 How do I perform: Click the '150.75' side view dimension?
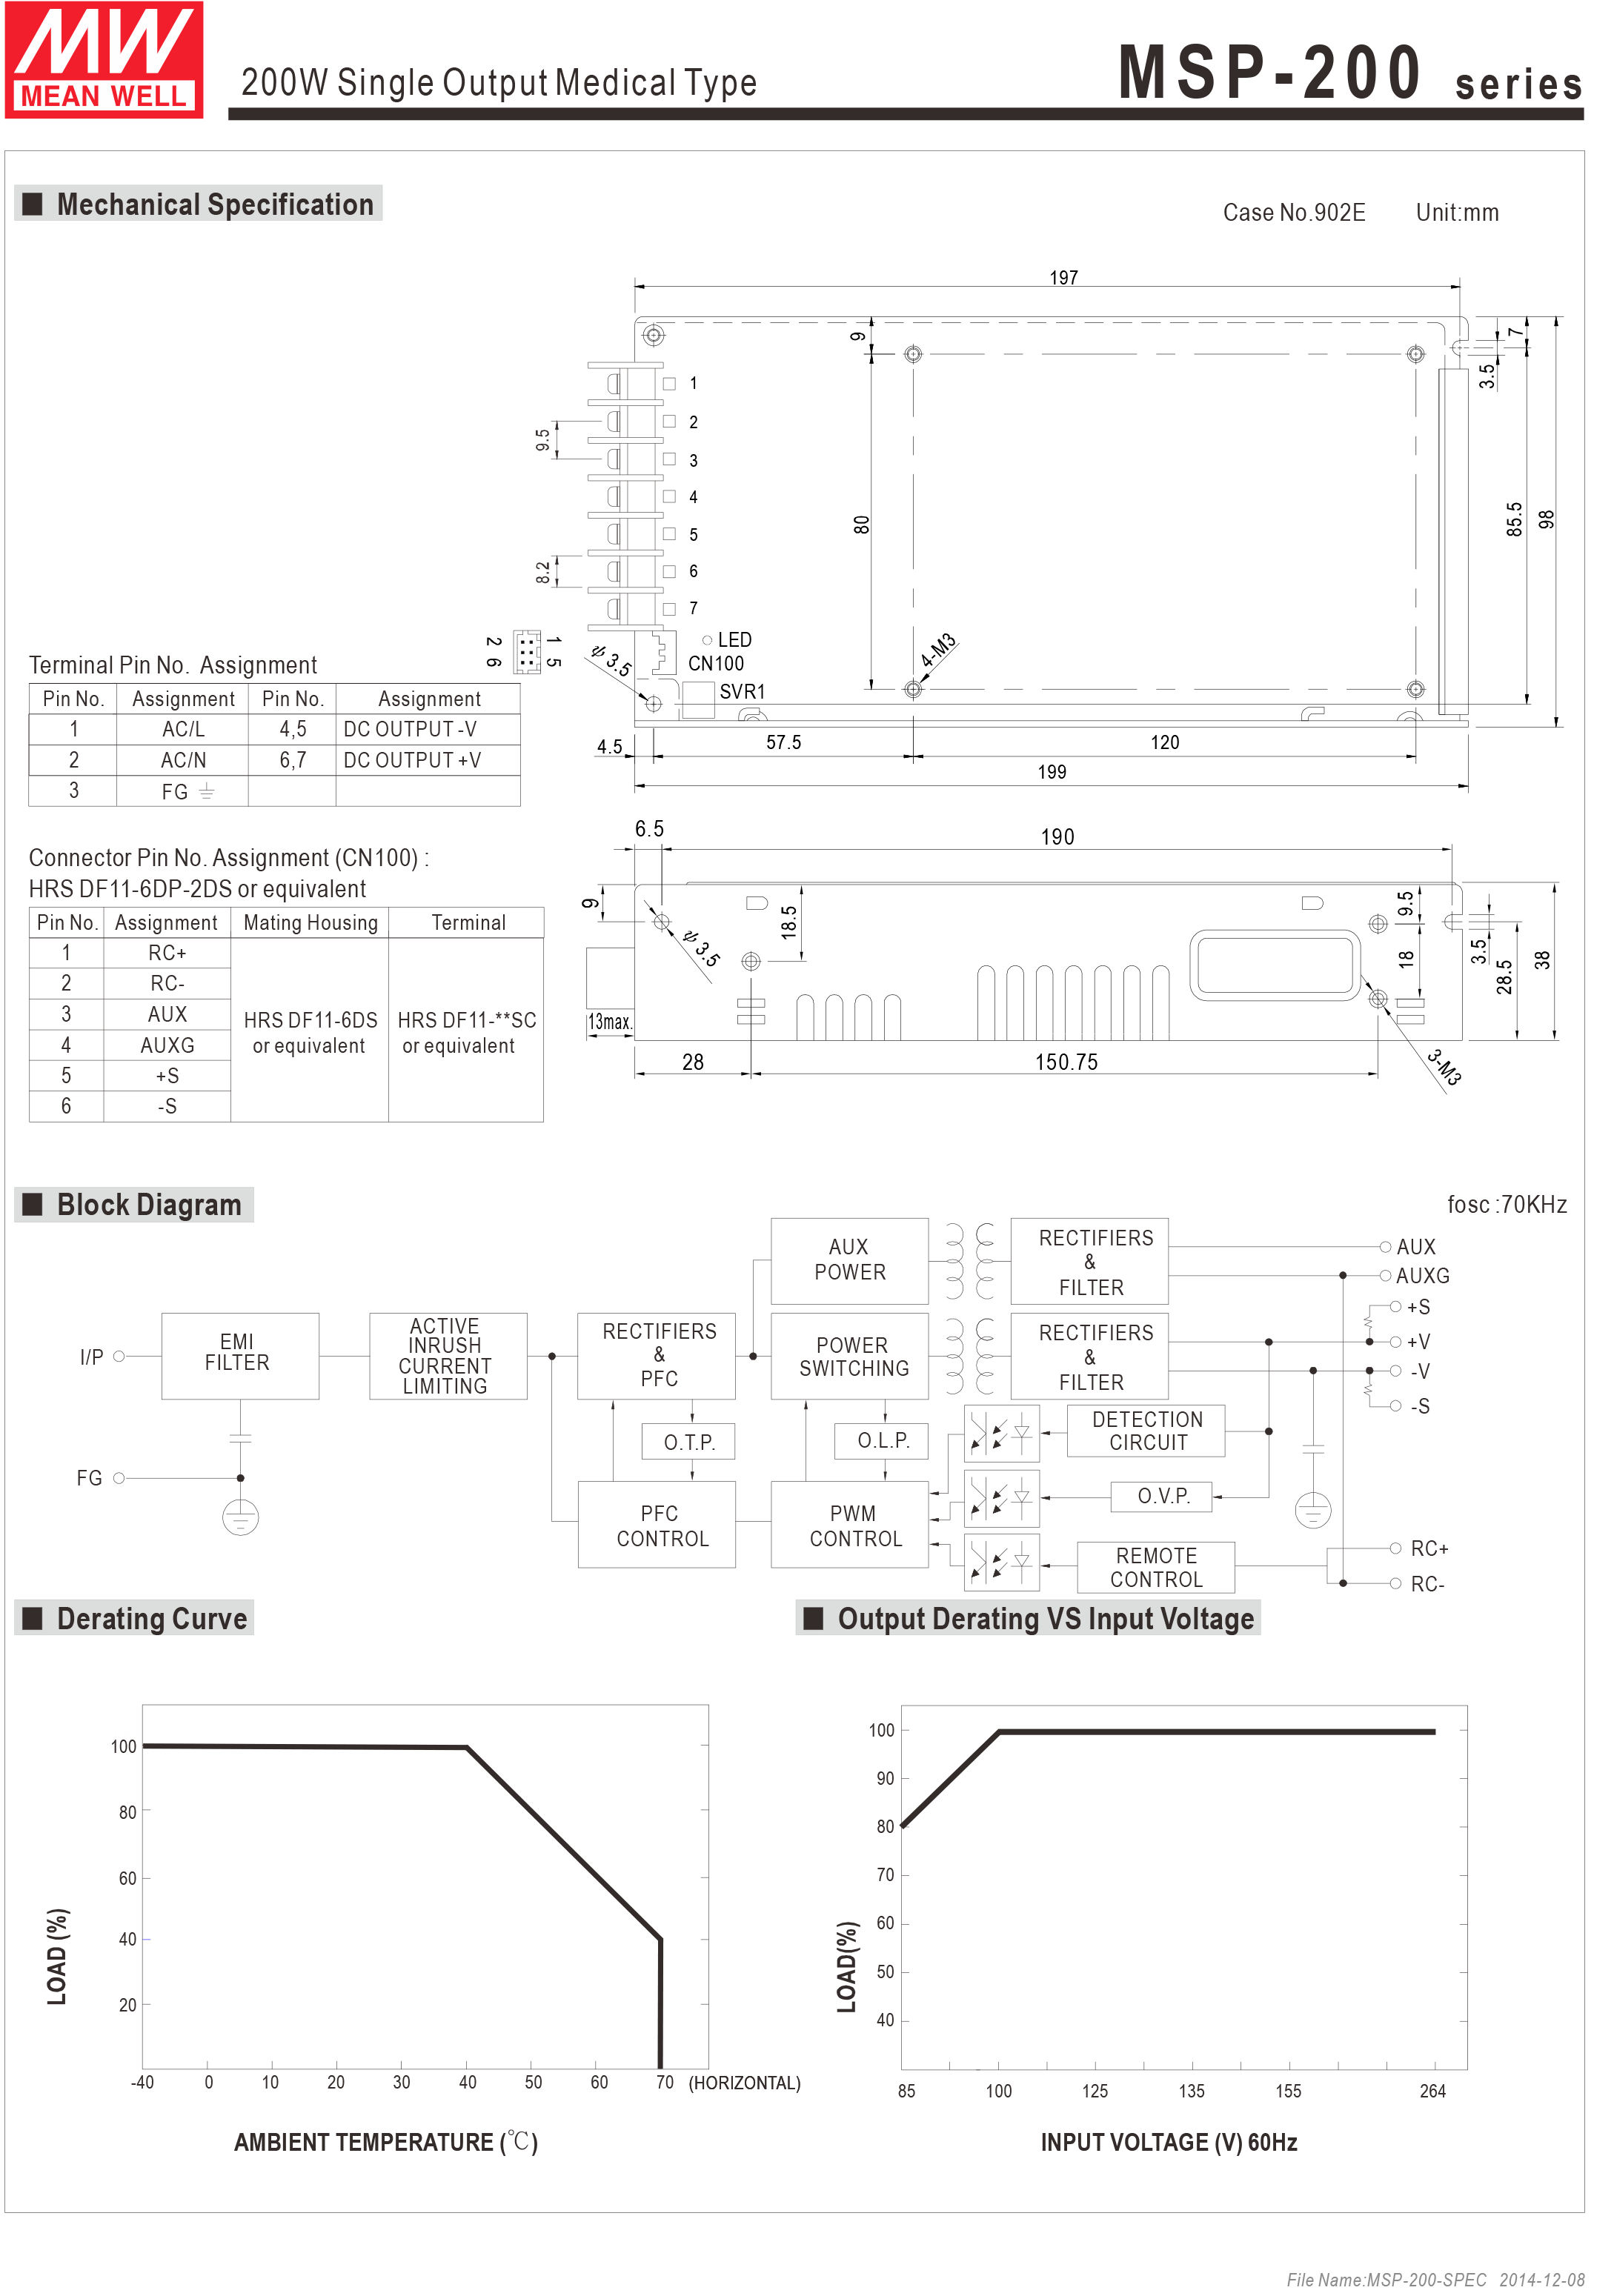coord(1066,1062)
